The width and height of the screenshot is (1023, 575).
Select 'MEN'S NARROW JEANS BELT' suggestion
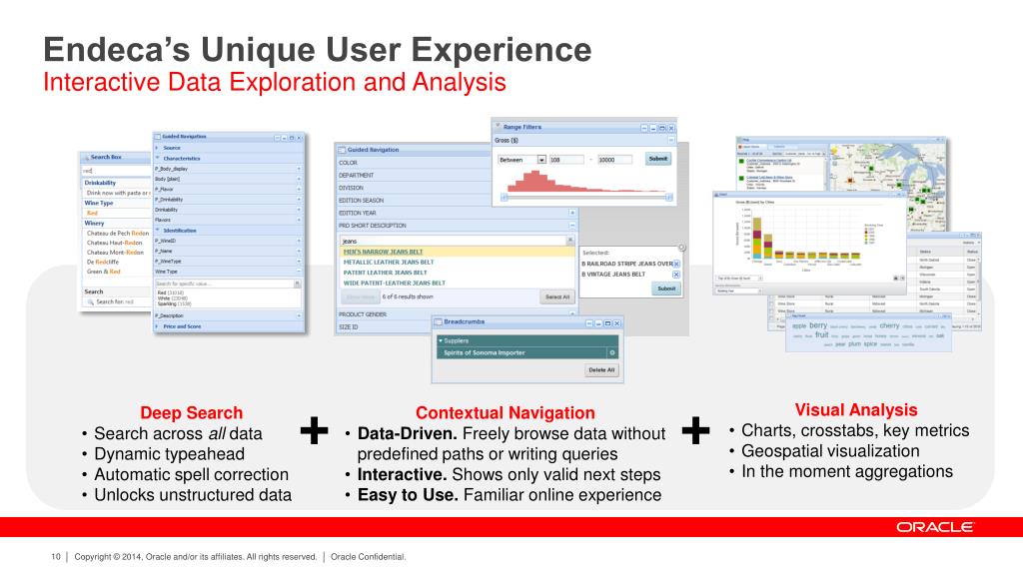point(383,252)
